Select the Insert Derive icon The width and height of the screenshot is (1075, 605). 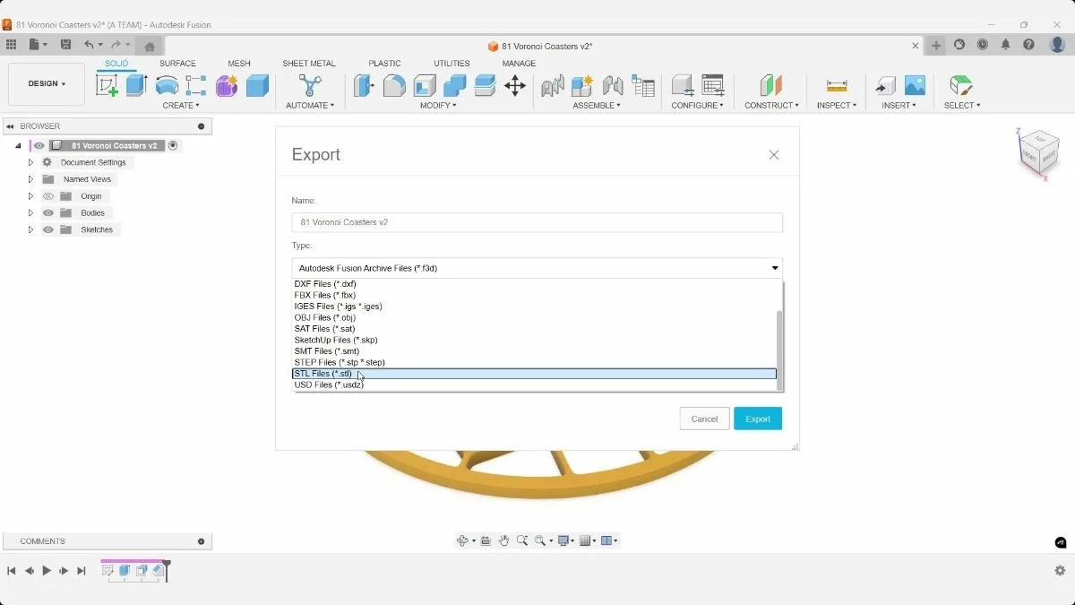coord(885,85)
